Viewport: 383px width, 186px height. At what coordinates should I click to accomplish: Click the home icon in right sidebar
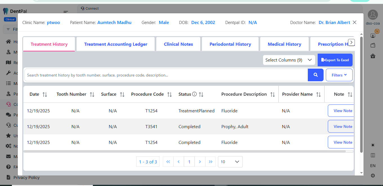[373, 56]
